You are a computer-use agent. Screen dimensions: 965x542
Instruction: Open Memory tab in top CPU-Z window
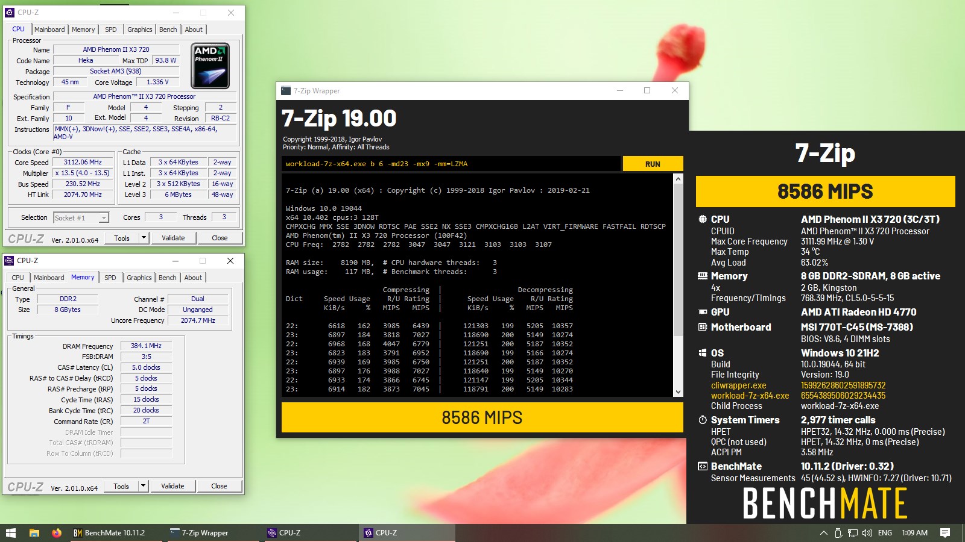click(x=83, y=30)
